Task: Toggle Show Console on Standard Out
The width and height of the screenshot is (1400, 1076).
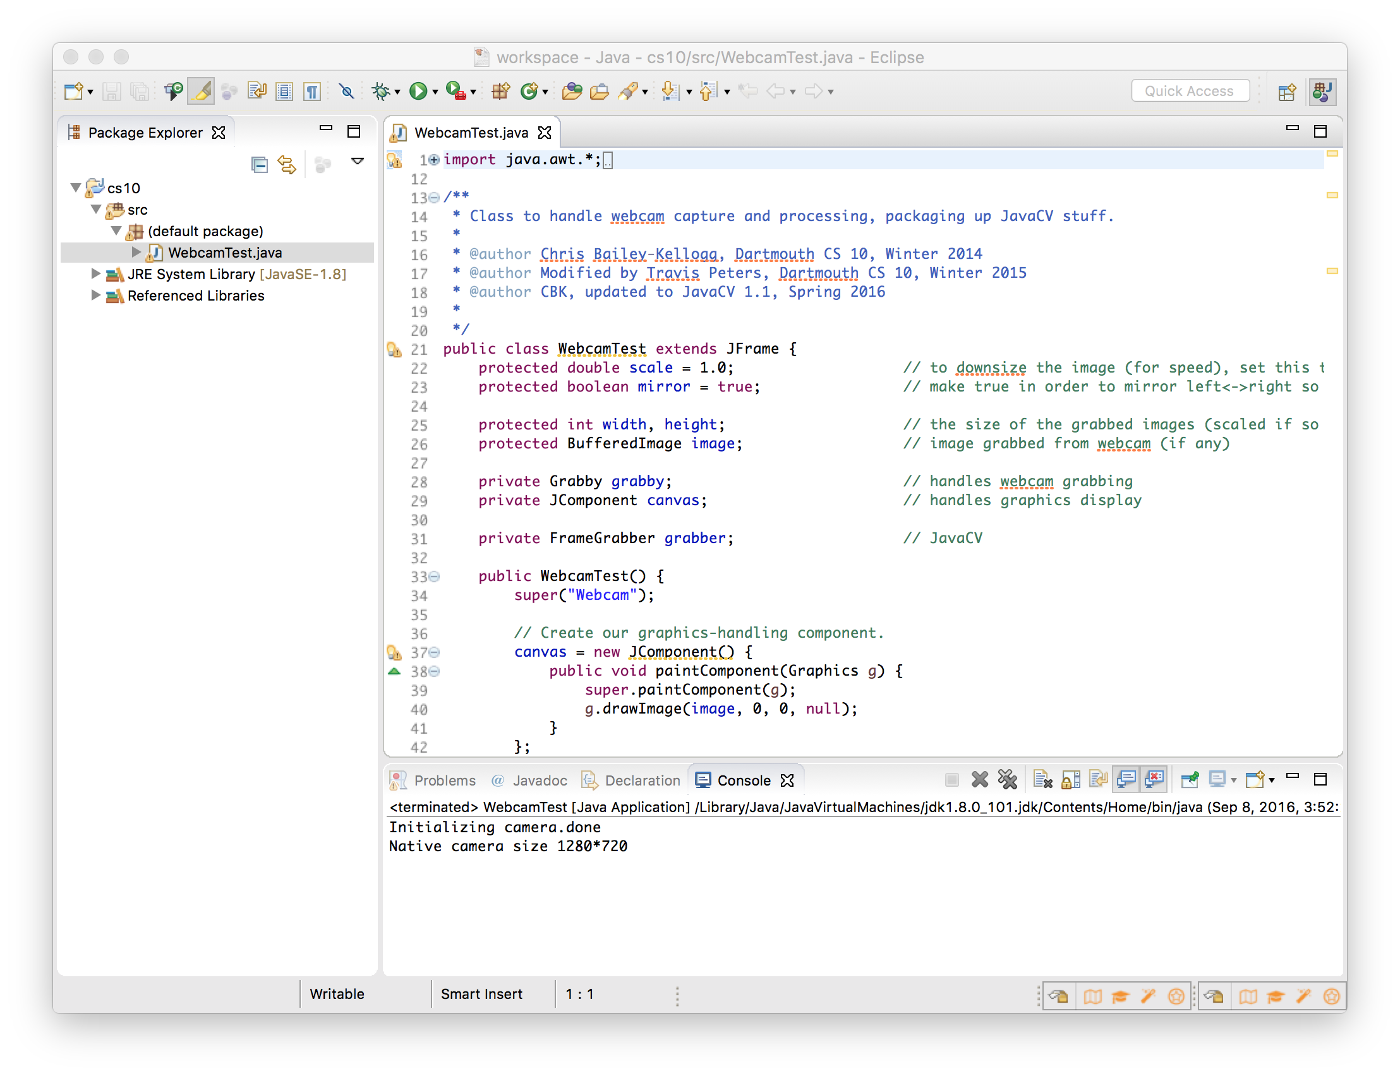Action: [x=1126, y=779]
